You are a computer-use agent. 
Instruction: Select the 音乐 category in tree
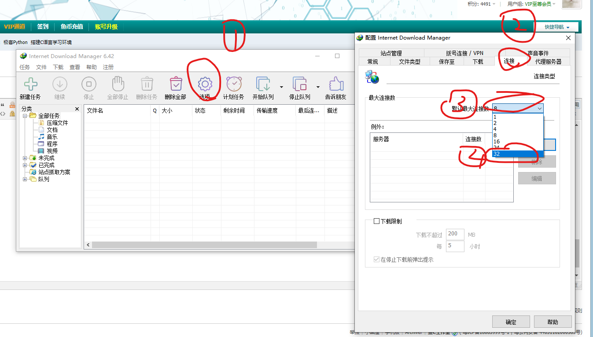click(x=52, y=137)
